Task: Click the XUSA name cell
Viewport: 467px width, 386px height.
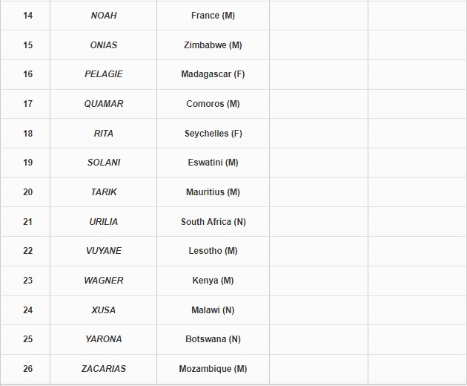Action: click(x=104, y=310)
